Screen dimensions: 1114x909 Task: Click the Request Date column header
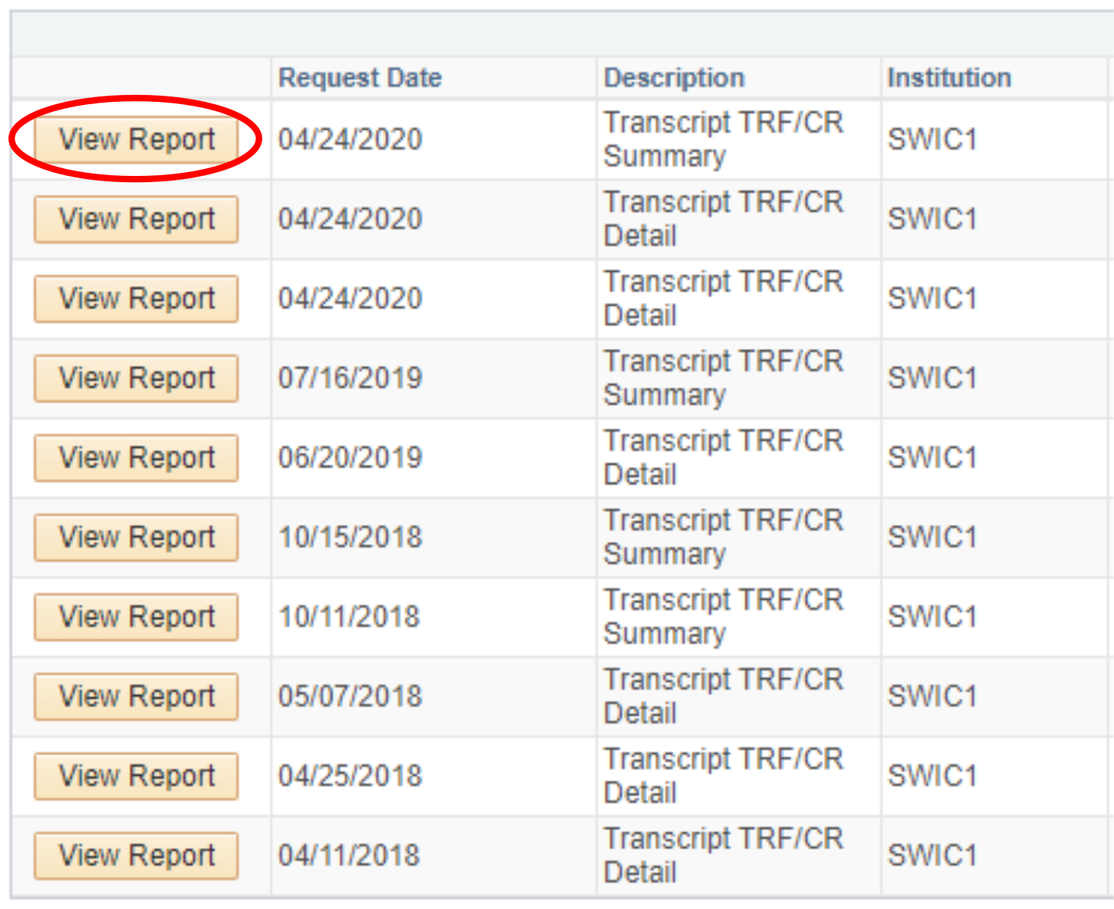360,78
